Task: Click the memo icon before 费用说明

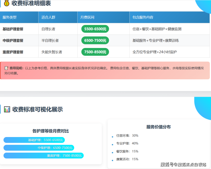Action: coord(6,68)
